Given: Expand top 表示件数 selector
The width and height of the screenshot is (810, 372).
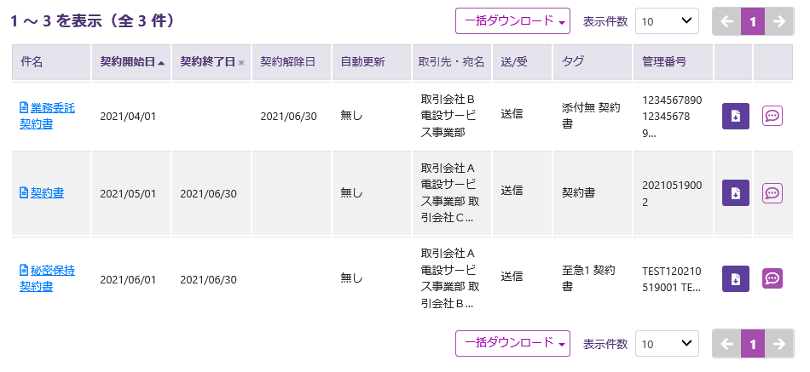Looking at the screenshot, I should (x=667, y=21).
